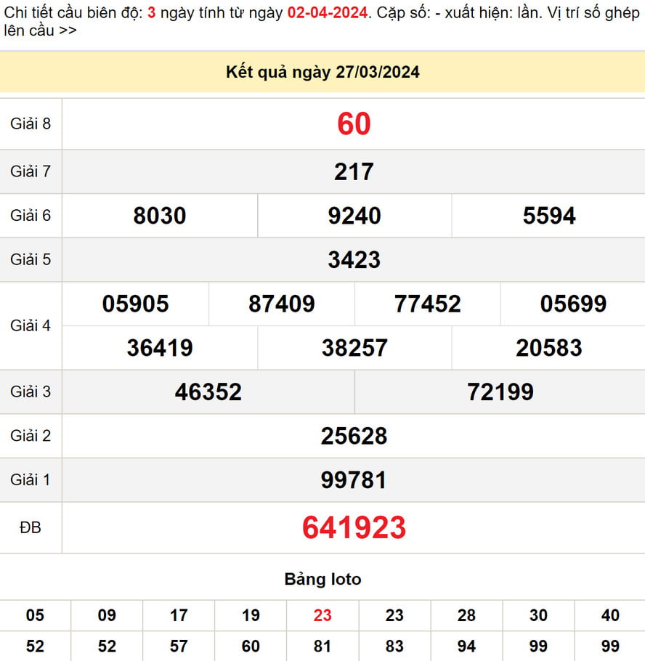Select loto number 40 in the grid
The image size is (645, 661).
pos(610,615)
